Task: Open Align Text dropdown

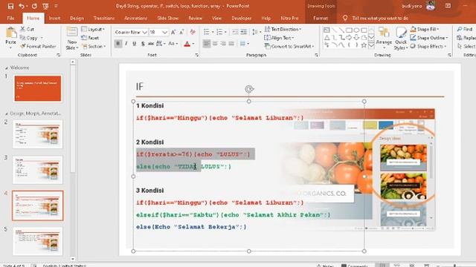Action: pyautogui.click(x=279, y=38)
